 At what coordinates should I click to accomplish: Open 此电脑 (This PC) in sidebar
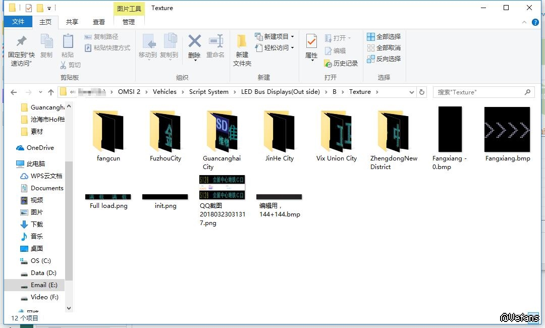tap(31, 163)
